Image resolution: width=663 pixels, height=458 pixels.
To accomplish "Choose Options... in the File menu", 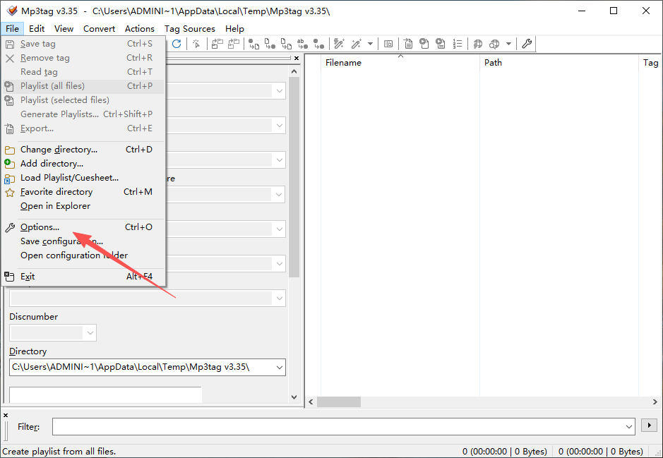I will click(83, 227).
